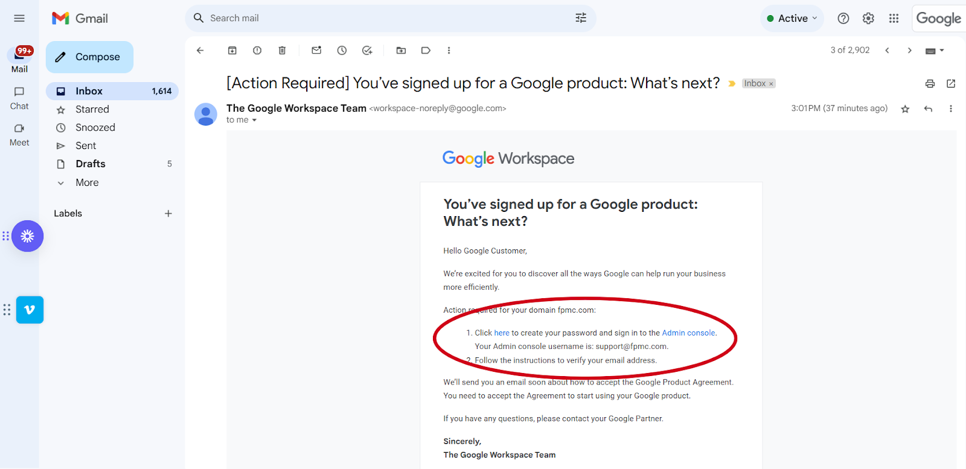Go back to Inbox with arrow
Image resolution: width=966 pixels, height=469 pixels.
coord(200,51)
